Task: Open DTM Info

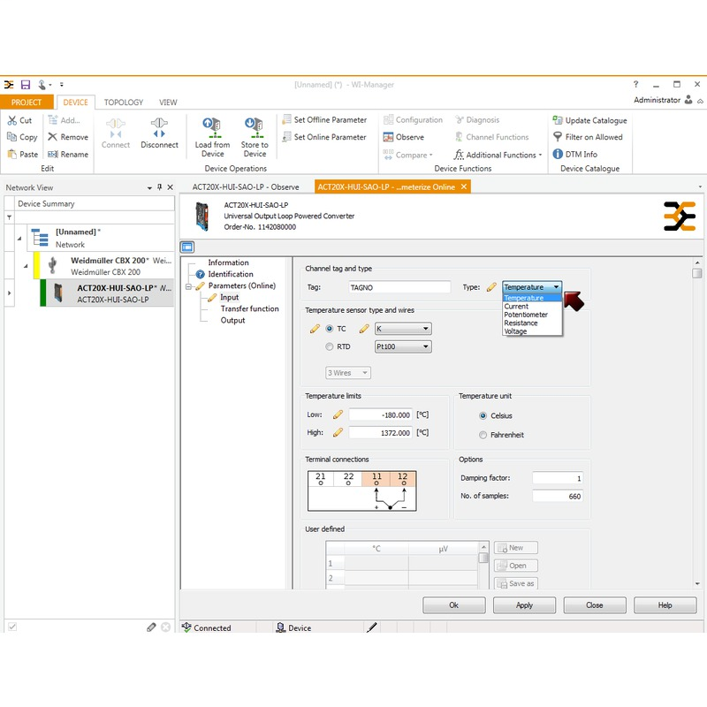Action: pyautogui.click(x=575, y=154)
